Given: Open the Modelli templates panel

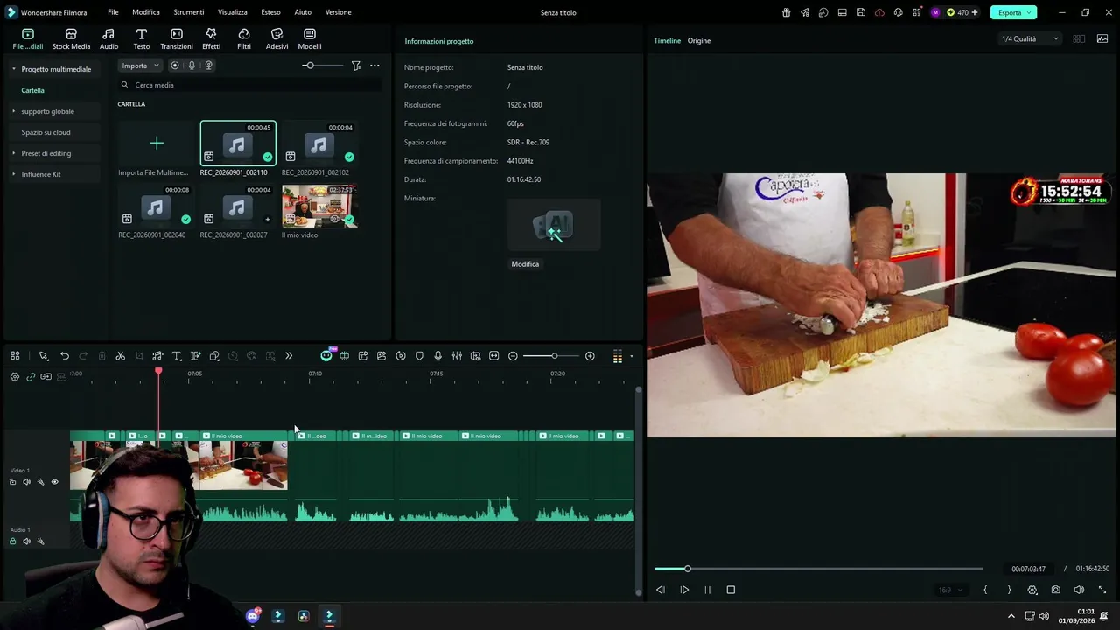Looking at the screenshot, I should pyautogui.click(x=310, y=38).
